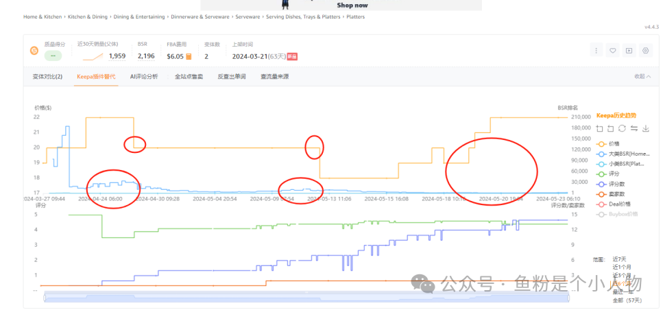Open the 全站点售卖 tab

point(189,77)
